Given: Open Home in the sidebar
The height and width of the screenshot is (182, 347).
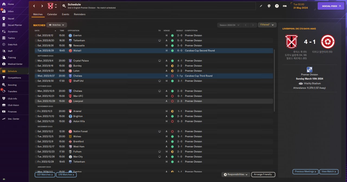Looking at the screenshot, I should click(x=14, y=4).
